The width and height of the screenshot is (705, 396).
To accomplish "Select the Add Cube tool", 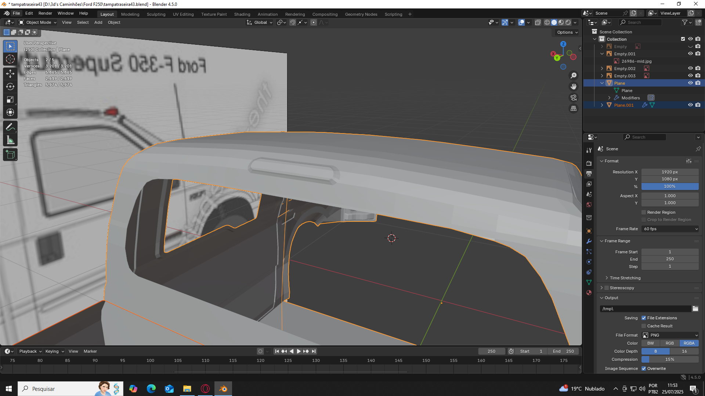I will pos(10,155).
